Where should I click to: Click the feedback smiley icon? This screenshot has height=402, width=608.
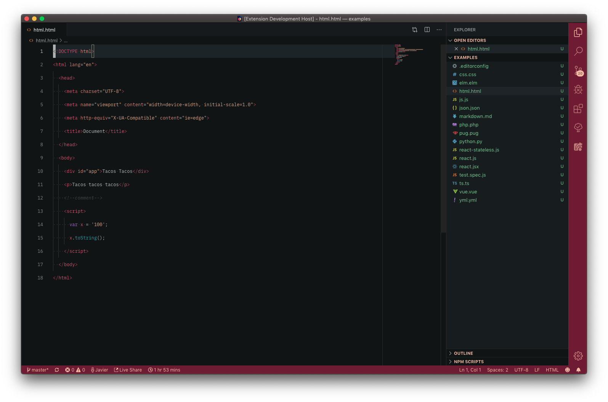click(567, 370)
